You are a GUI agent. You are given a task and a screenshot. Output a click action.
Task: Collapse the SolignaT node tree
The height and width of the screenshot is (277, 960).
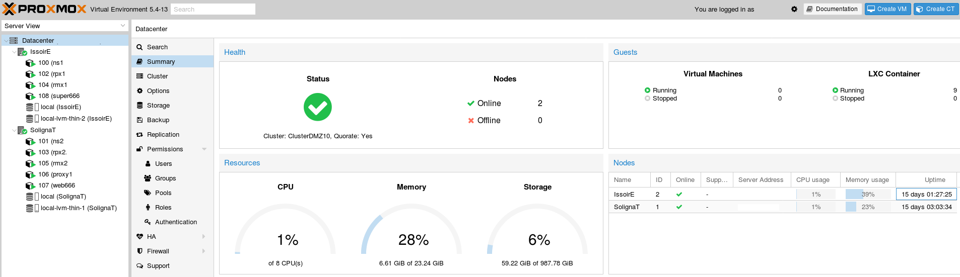click(x=14, y=130)
